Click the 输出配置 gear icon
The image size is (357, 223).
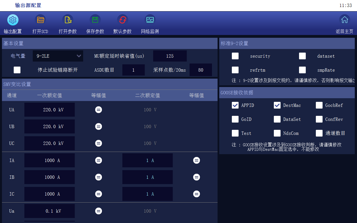13,20
